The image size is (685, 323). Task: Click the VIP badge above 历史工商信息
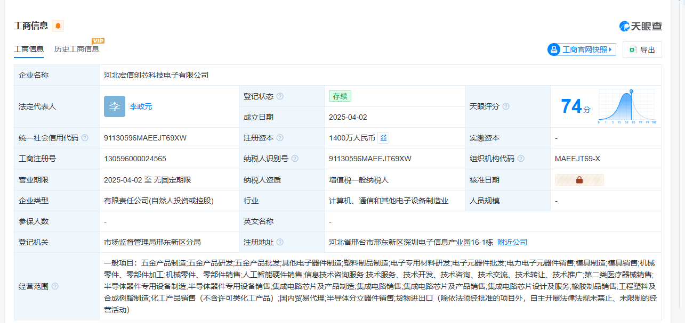(98, 40)
